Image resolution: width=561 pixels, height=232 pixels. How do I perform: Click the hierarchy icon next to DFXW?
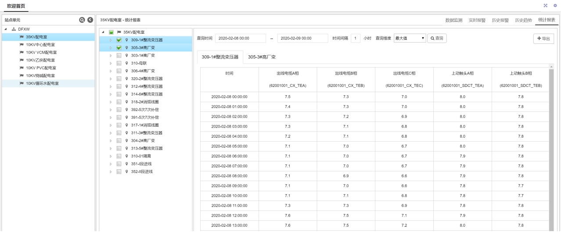14,29
